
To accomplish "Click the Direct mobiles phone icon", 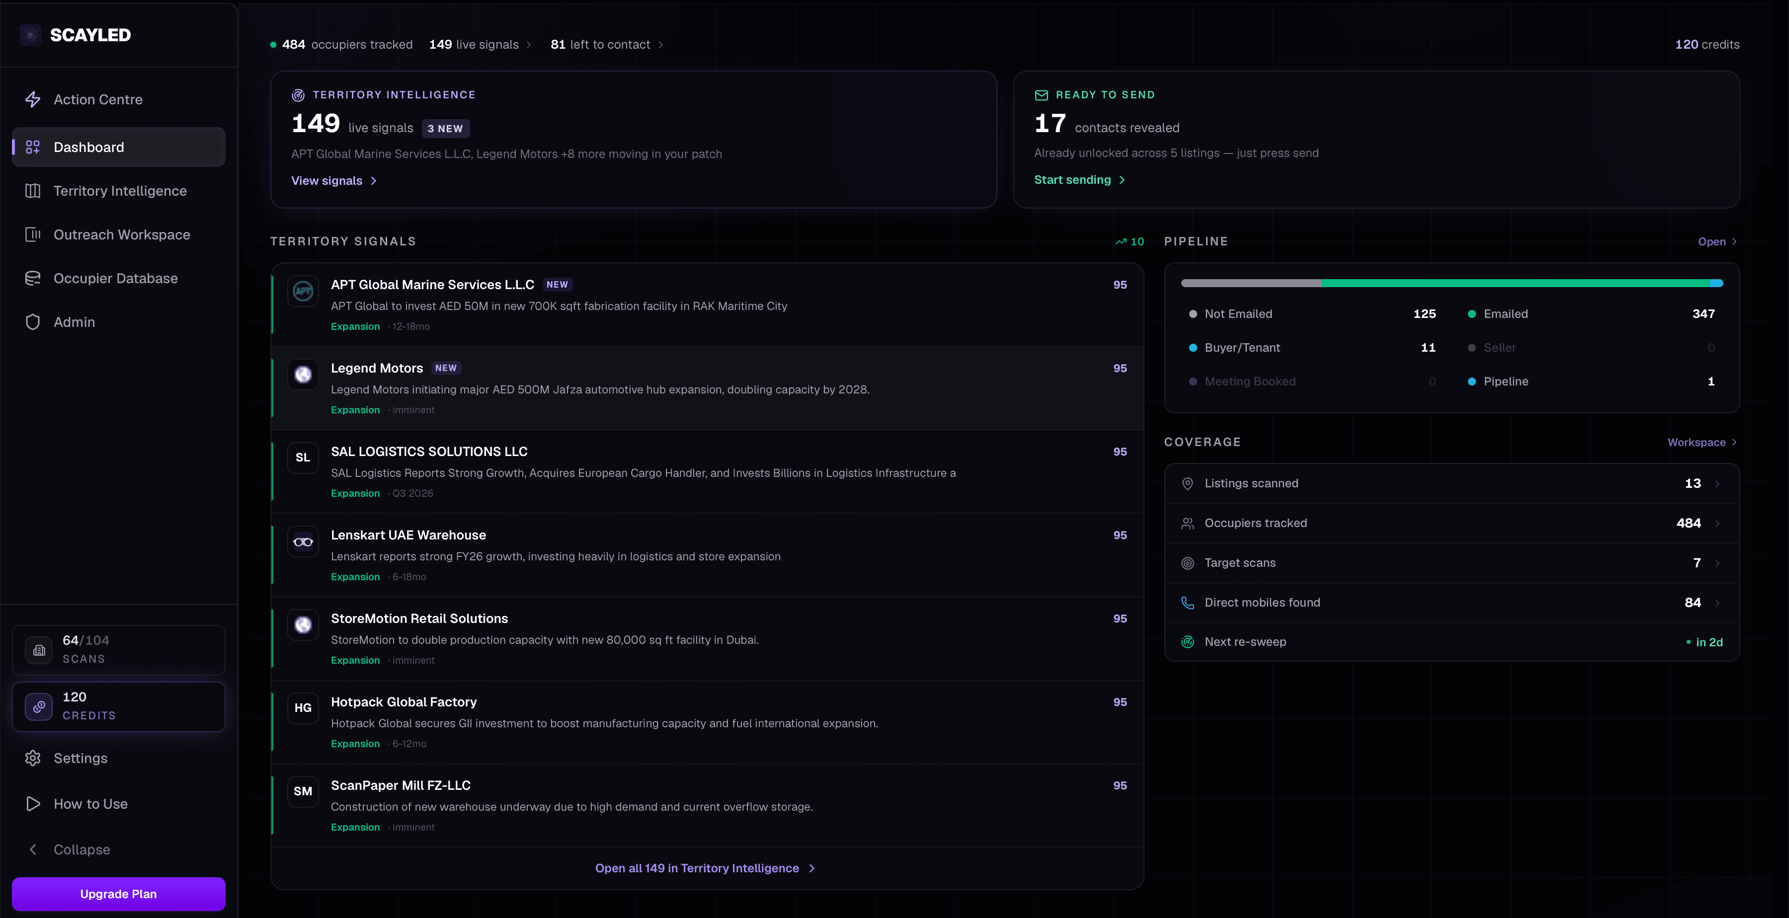I will click(x=1188, y=603).
